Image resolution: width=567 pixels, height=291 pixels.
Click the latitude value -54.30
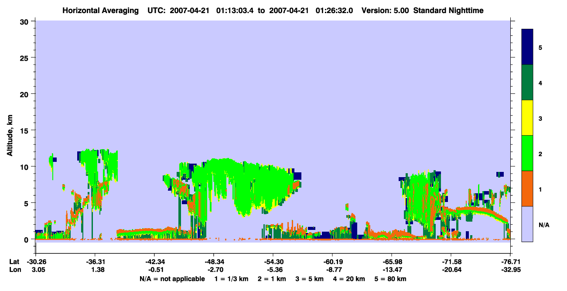click(273, 262)
